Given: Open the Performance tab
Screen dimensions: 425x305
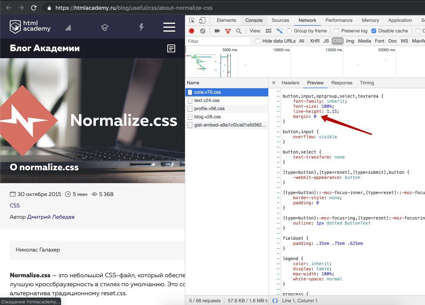Looking at the screenshot, I should 339,20.
